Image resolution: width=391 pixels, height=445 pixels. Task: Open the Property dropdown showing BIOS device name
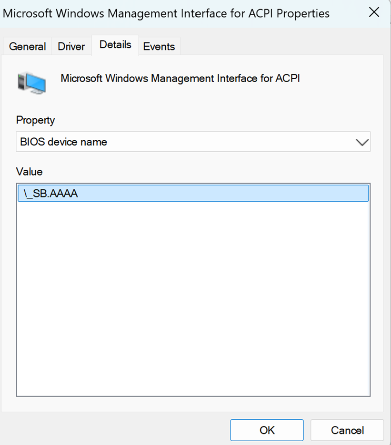193,142
